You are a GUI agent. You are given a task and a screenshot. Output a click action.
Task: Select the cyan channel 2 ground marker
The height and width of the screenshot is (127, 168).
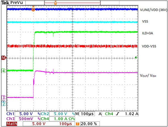click(x=4, y=103)
